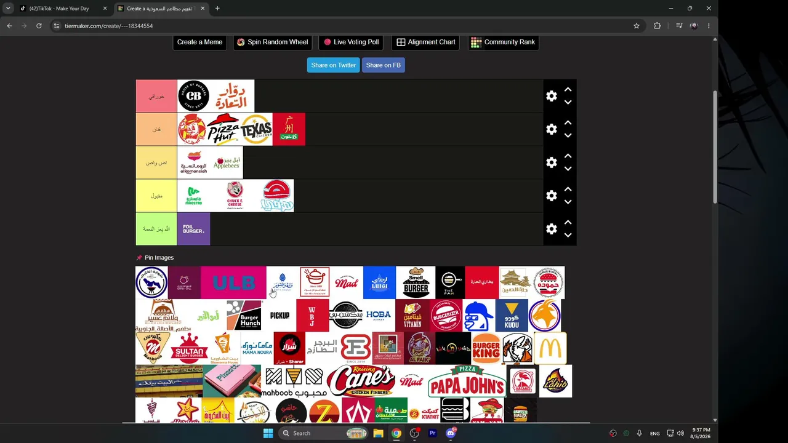Move the Pizza Hut tier up with its arrow
Image resolution: width=788 pixels, height=443 pixels.
[568, 123]
